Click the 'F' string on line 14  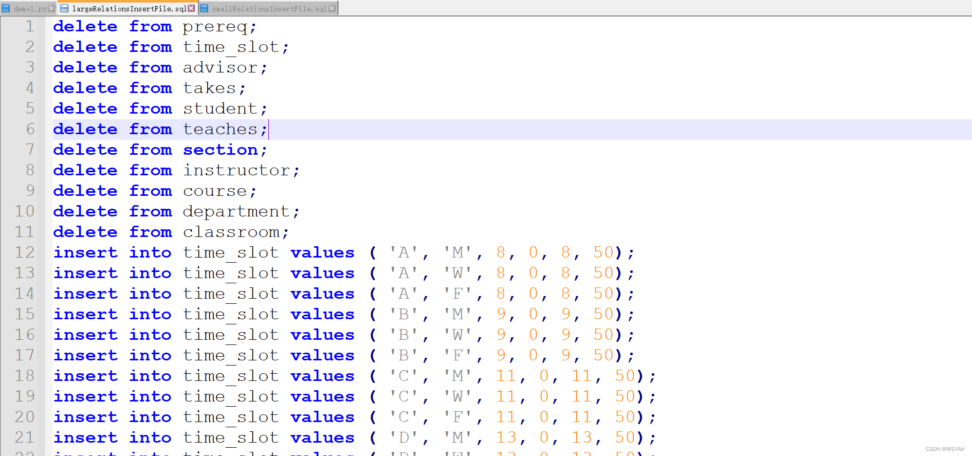457,294
